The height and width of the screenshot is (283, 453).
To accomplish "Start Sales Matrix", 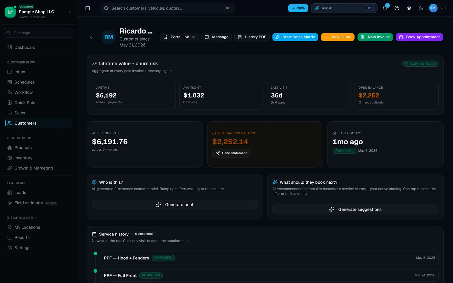I will coord(295,37).
